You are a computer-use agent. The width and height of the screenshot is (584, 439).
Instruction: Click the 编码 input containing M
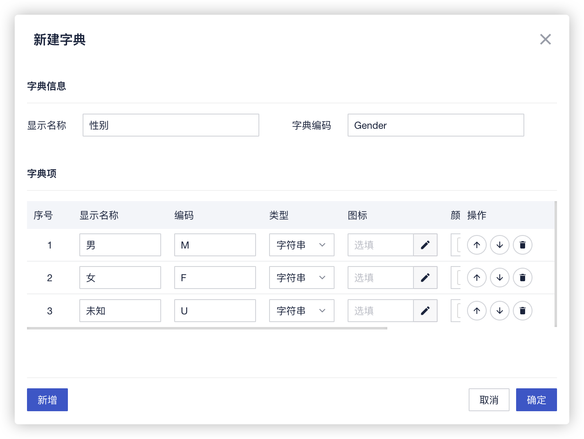coord(215,245)
